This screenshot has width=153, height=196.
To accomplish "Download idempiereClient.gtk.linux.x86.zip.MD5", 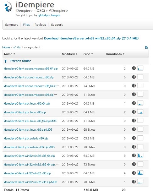I will point(28,130).
